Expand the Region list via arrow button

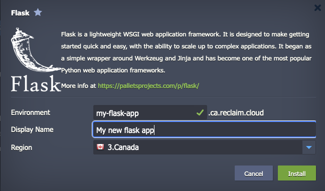coord(309,147)
